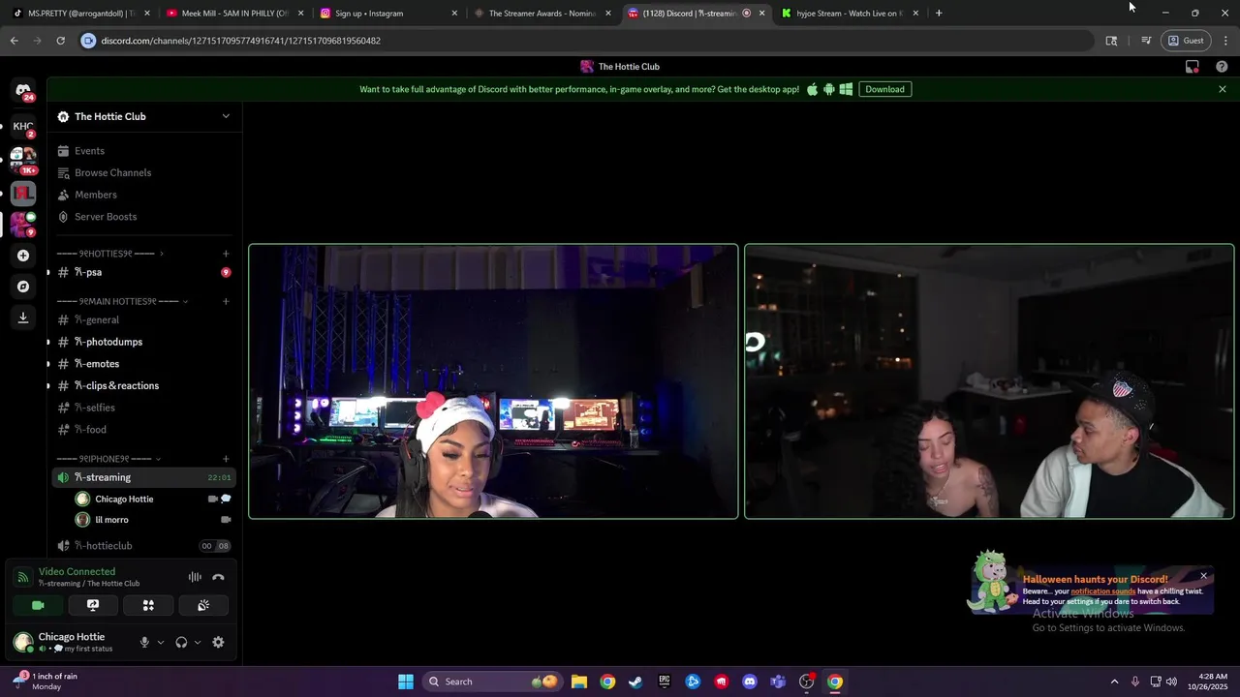The height and width of the screenshot is (697, 1240).
Task: Focus lil morro's video tile
Action: click(989, 381)
